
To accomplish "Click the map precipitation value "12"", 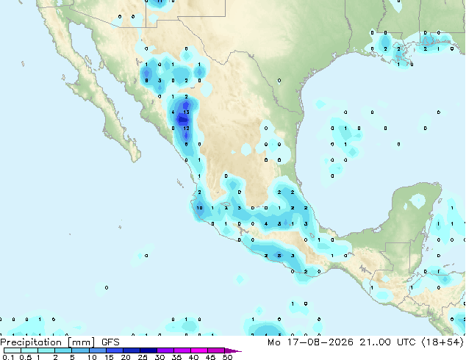I will pyautogui.click(x=187, y=129).
